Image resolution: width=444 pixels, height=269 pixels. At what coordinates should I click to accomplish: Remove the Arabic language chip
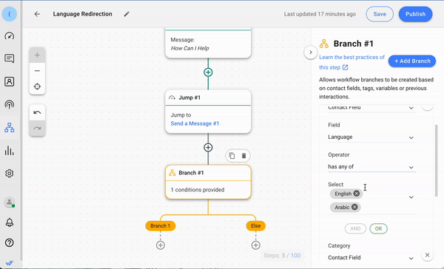pyautogui.click(x=354, y=207)
